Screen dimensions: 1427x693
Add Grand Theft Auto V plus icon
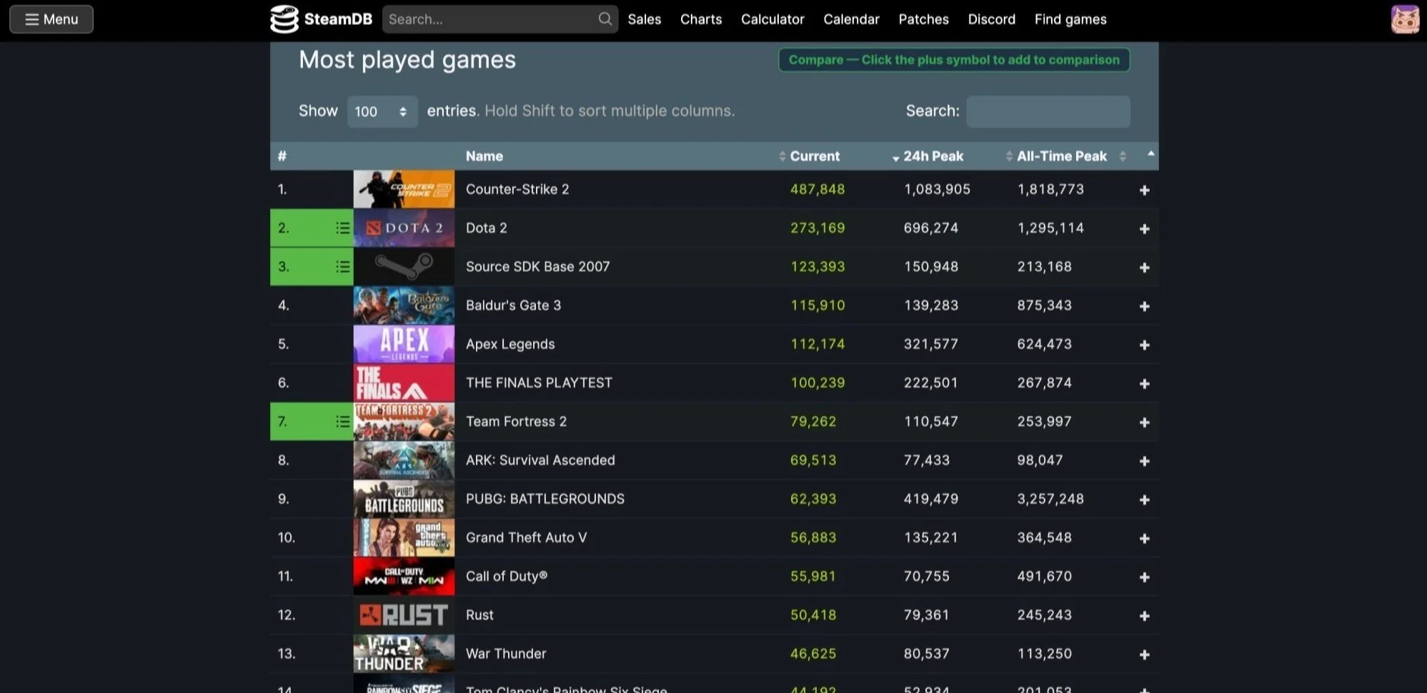[x=1144, y=538]
